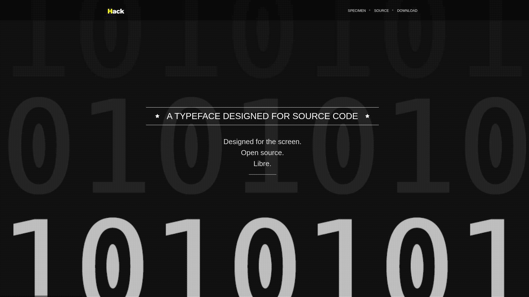Image resolution: width=529 pixels, height=297 pixels.
Task: Click the star left of the headline
Action: (x=157, y=116)
